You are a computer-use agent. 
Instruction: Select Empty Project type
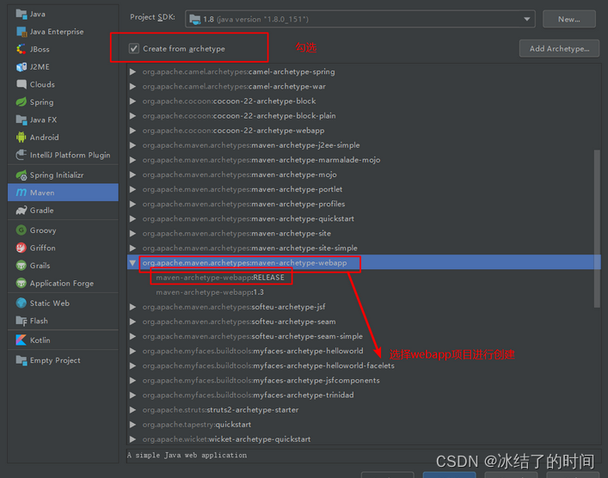63,360
